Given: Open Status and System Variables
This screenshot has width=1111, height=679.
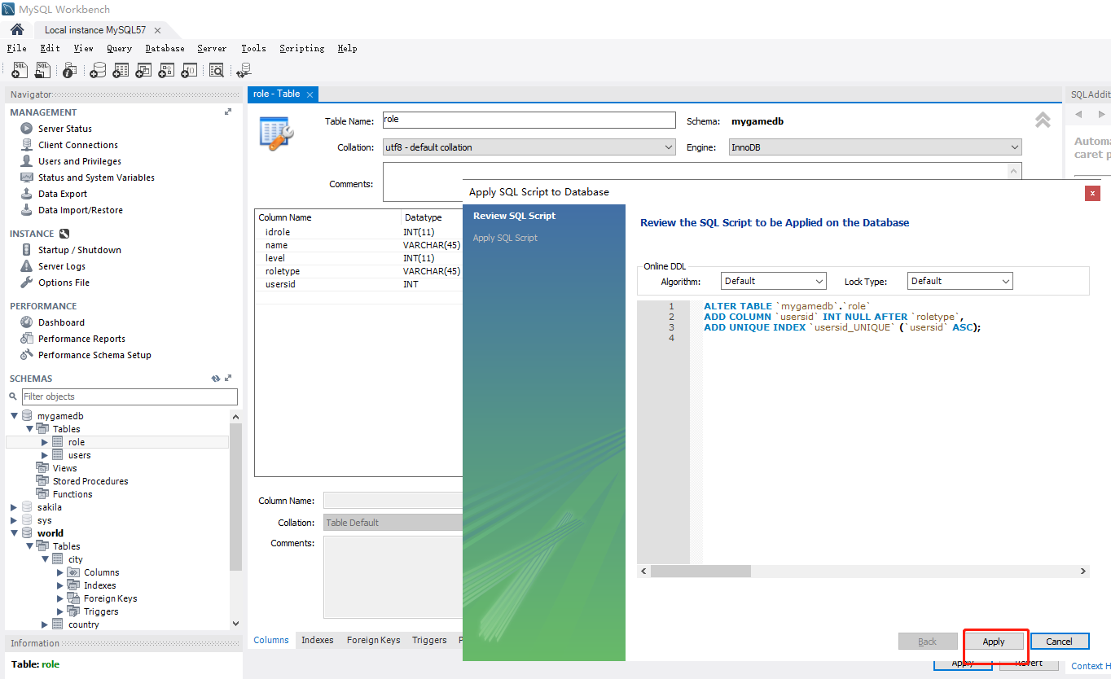Looking at the screenshot, I should pos(96,177).
